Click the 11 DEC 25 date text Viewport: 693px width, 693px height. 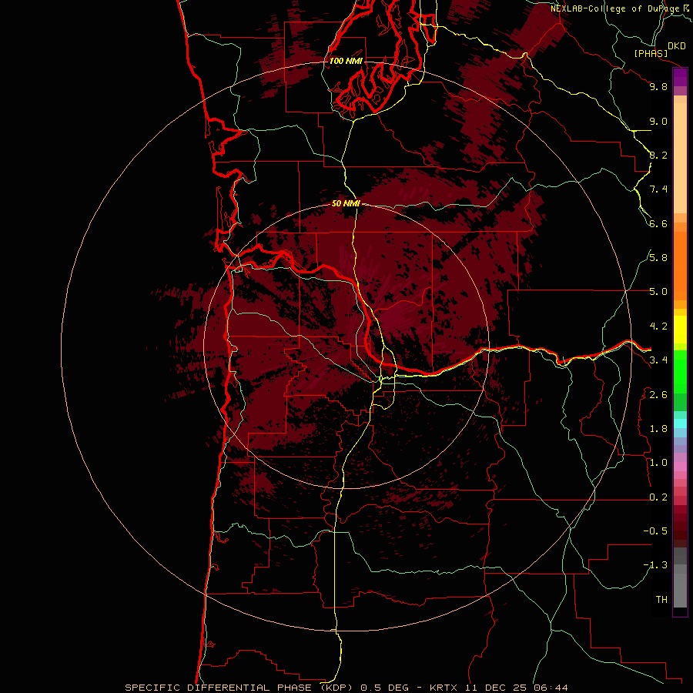tap(497, 688)
